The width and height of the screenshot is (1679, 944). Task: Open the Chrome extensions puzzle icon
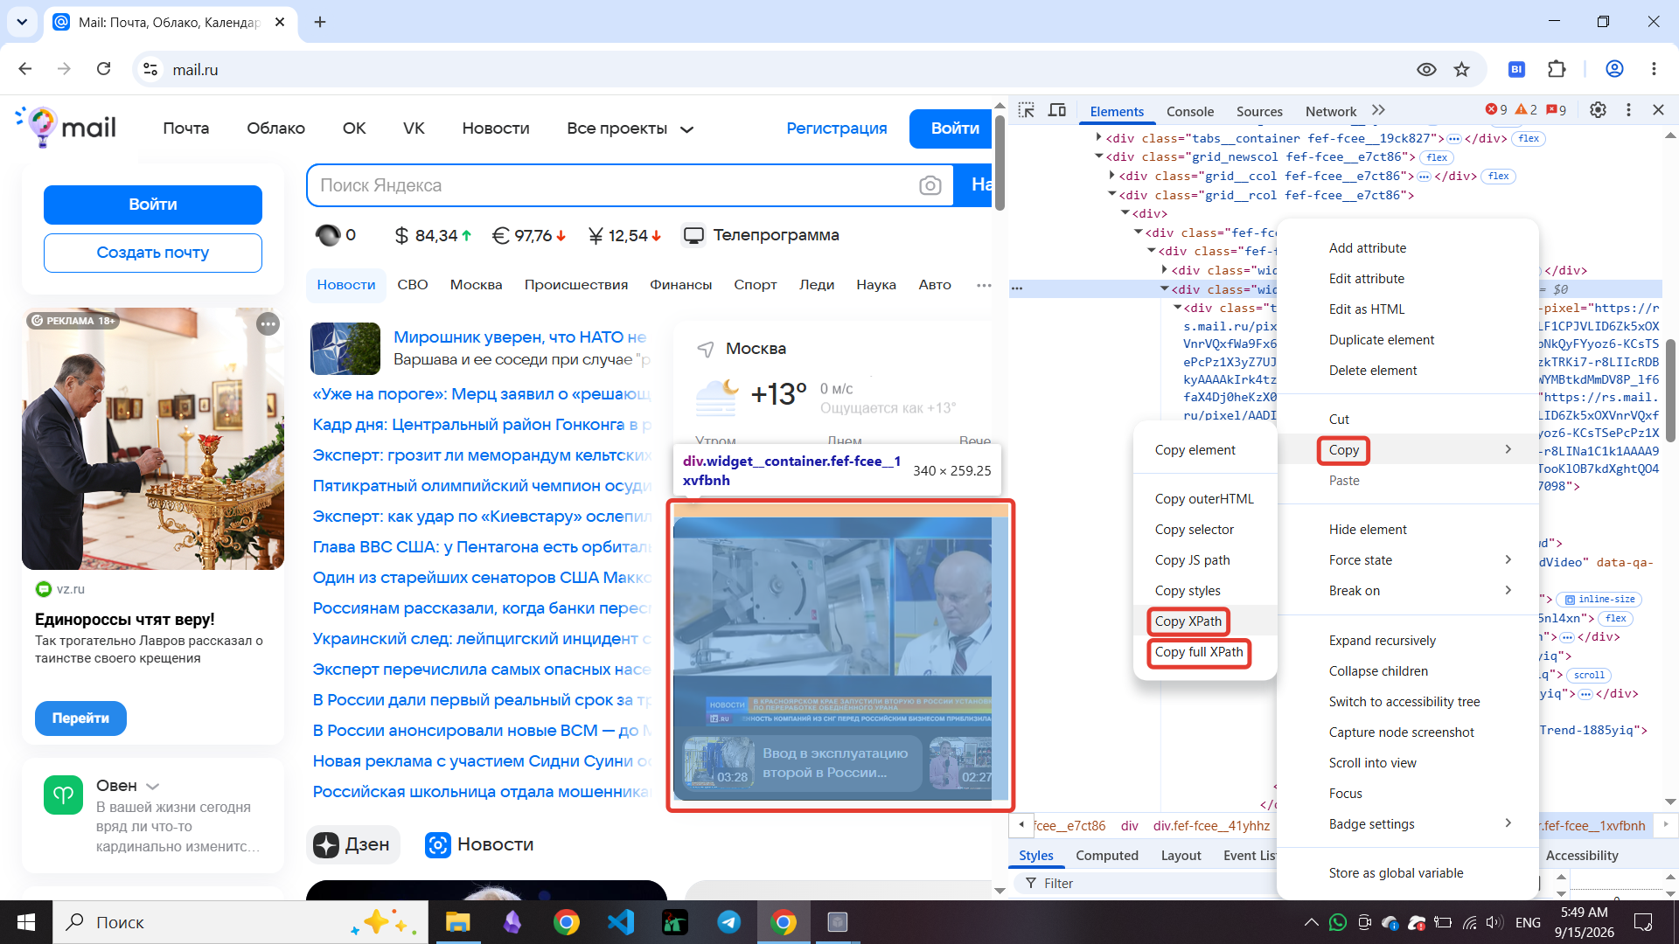pyautogui.click(x=1557, y=69)
